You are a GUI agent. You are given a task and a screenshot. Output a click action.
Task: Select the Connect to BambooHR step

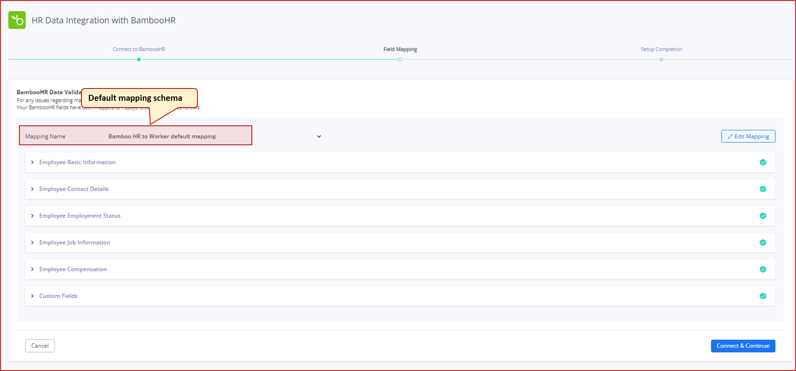pos(139,59)
